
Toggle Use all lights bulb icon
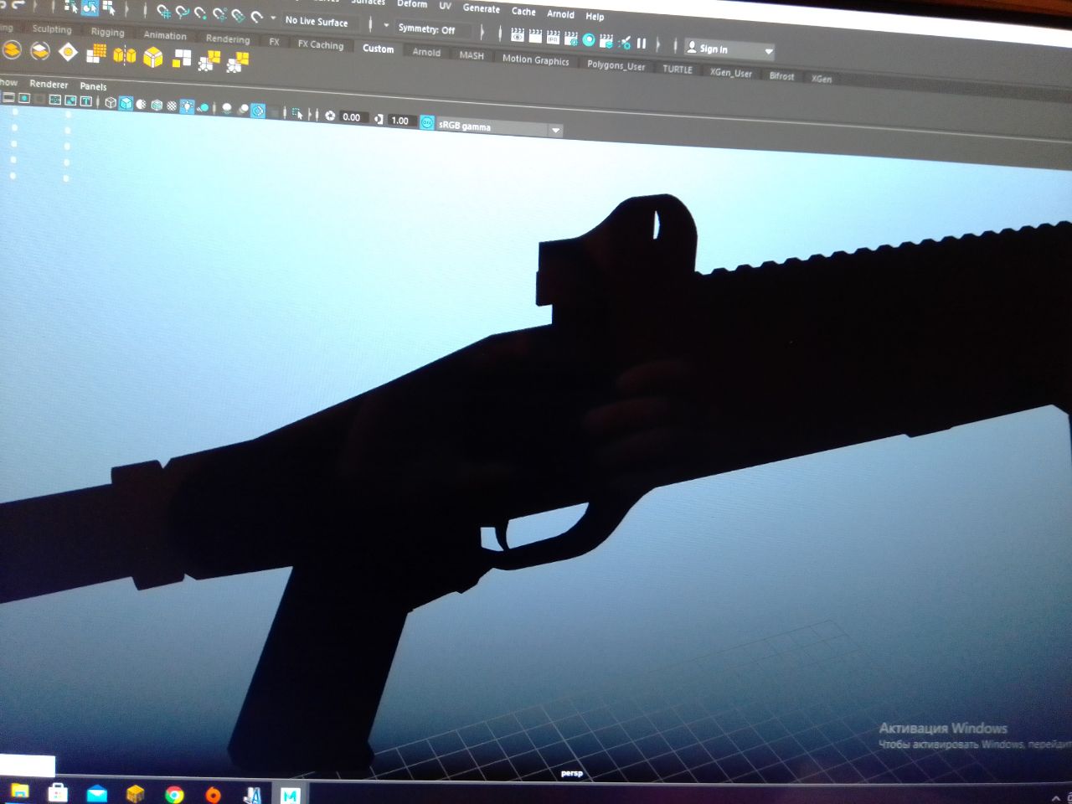187,106
